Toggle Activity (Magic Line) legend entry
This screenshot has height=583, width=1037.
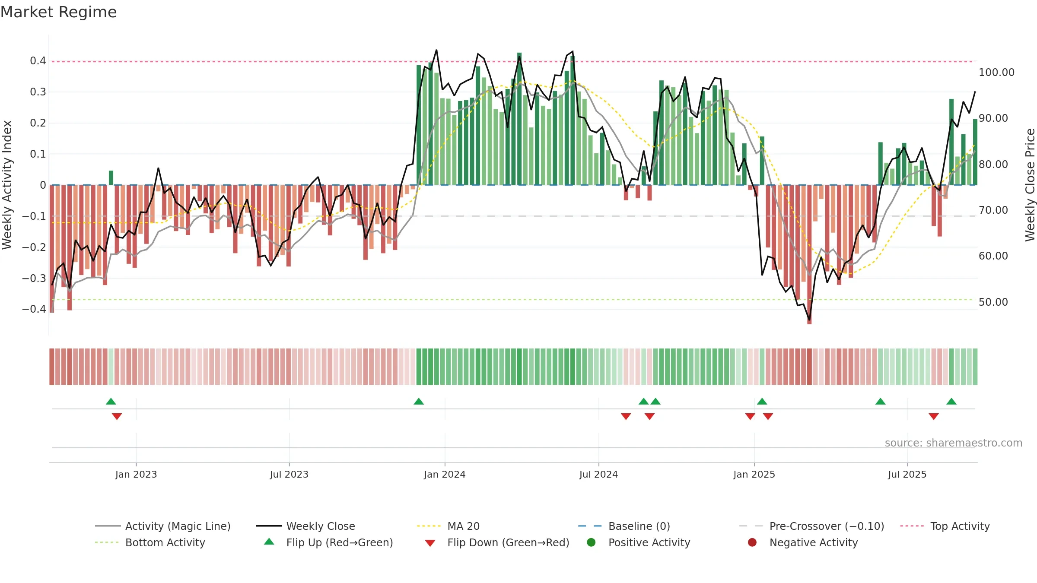coord(163,526)
